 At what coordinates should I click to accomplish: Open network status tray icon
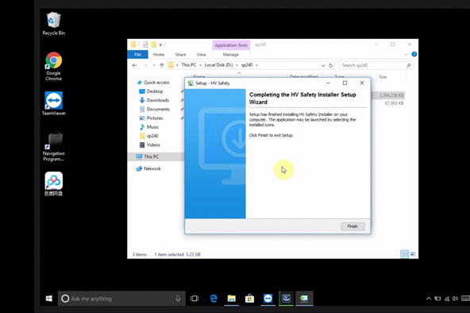(447, 299)
